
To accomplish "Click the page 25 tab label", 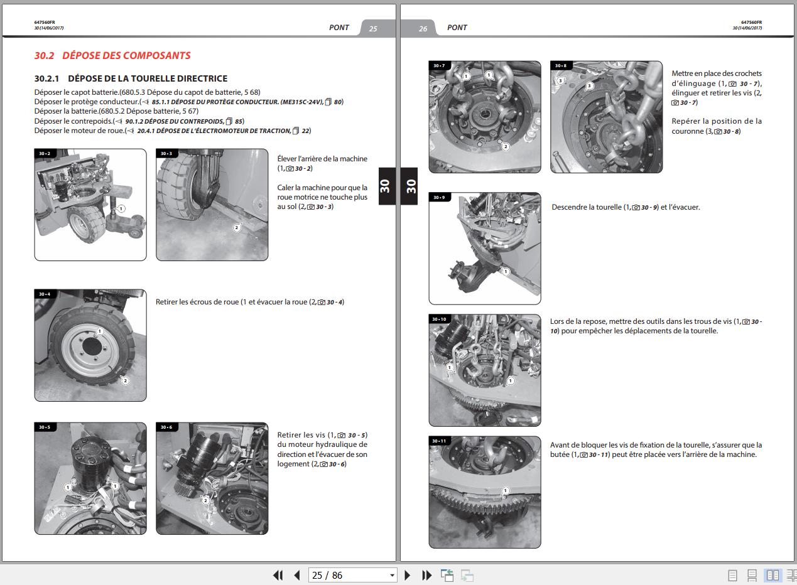I will point(373,28).
